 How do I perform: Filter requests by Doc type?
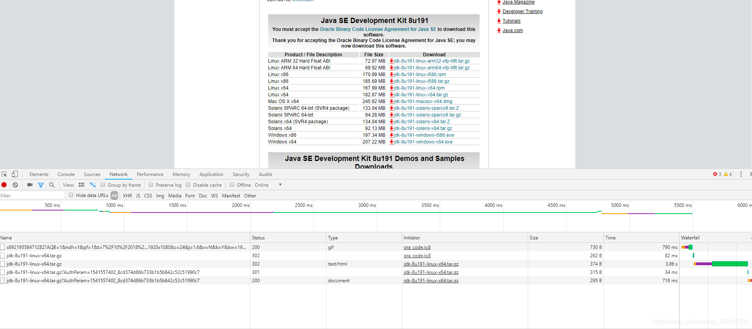tap(203, 196)
